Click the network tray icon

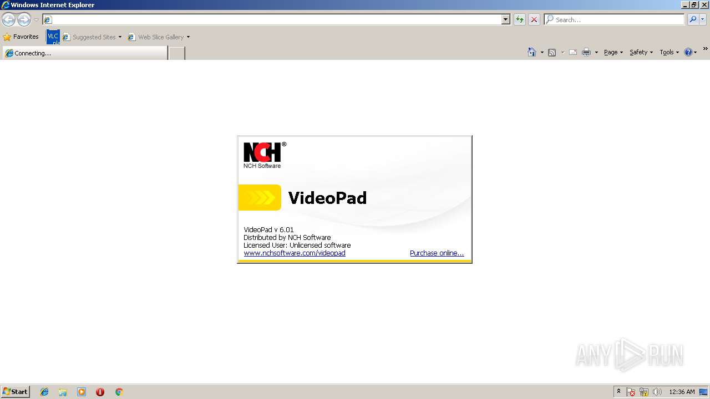tap(644, 392)
